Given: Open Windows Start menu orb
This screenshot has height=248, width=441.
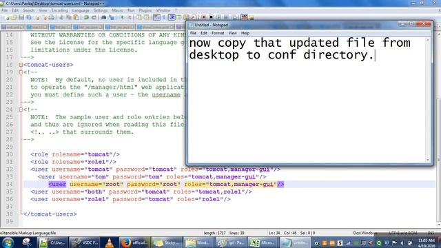Looking at the screenshot, I should coord(8,242).
